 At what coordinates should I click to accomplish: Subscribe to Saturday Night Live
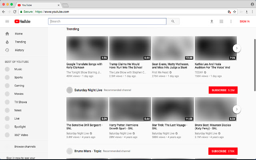(223, 90)
